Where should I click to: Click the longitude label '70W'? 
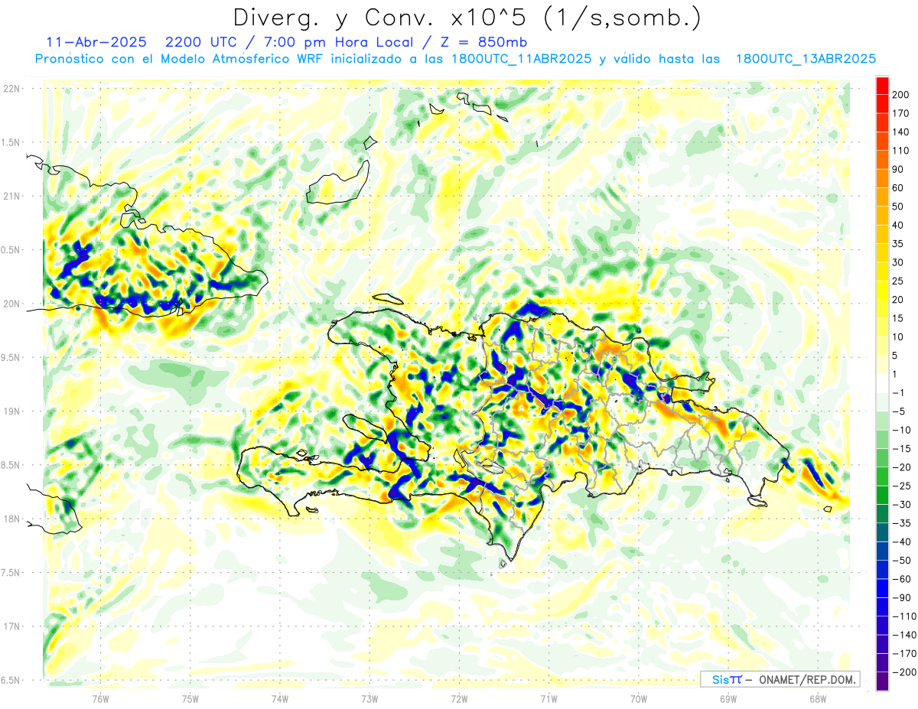pos(638,699)
